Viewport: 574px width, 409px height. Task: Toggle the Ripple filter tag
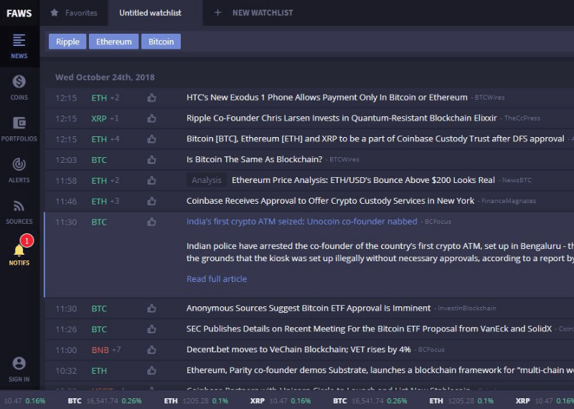click(x=67, y=42)
